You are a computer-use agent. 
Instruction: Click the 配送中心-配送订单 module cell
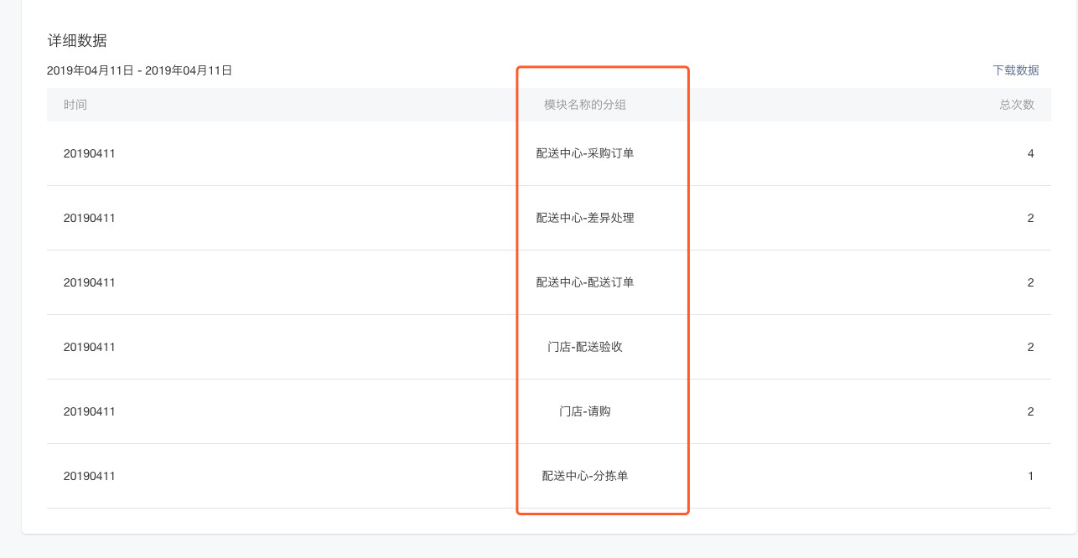pyautogui.click(x=585, y=282)
